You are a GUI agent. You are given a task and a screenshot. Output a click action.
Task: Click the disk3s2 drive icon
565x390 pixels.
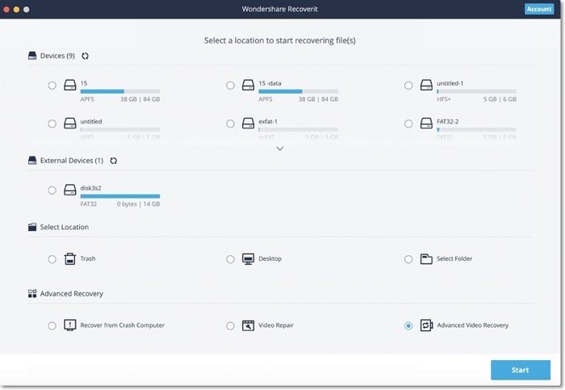70,190
